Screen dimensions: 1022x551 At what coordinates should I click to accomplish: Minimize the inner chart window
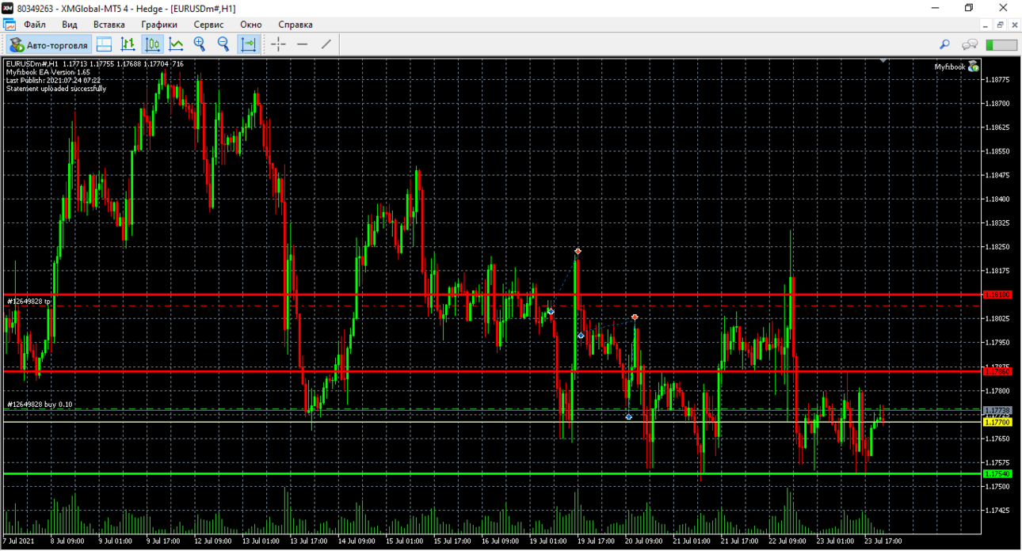pos(986,25)
